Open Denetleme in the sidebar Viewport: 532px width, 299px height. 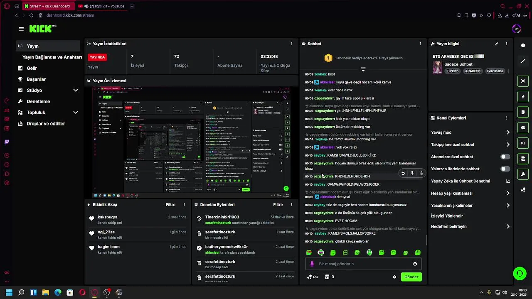[38, 101]
